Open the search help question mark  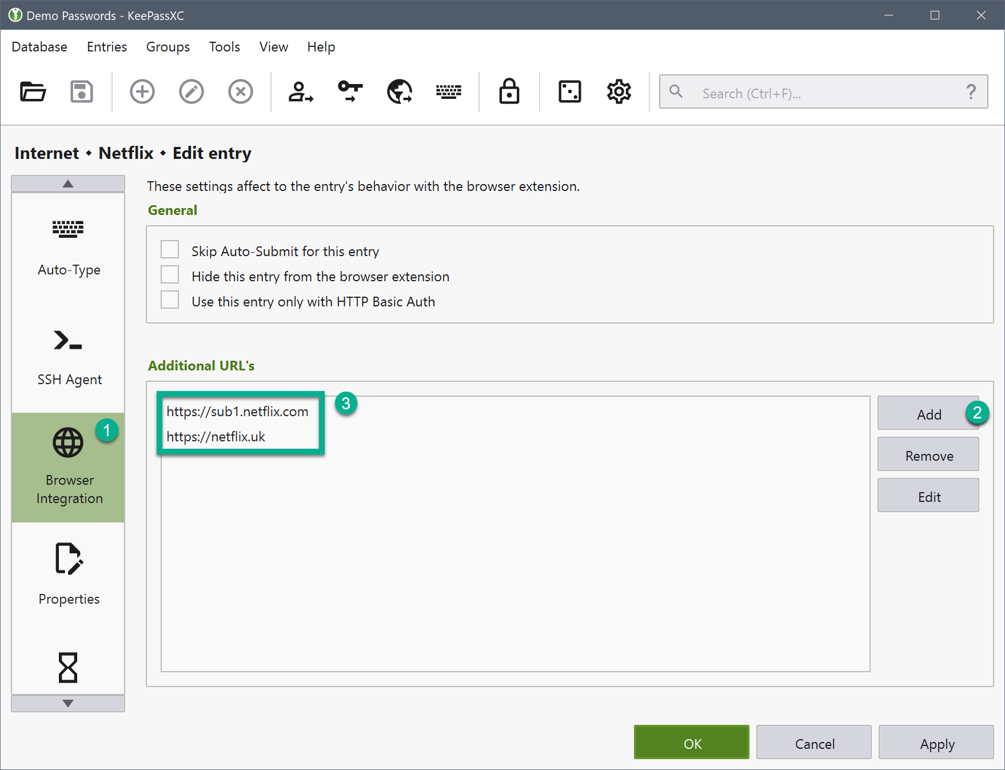point(971,92)
